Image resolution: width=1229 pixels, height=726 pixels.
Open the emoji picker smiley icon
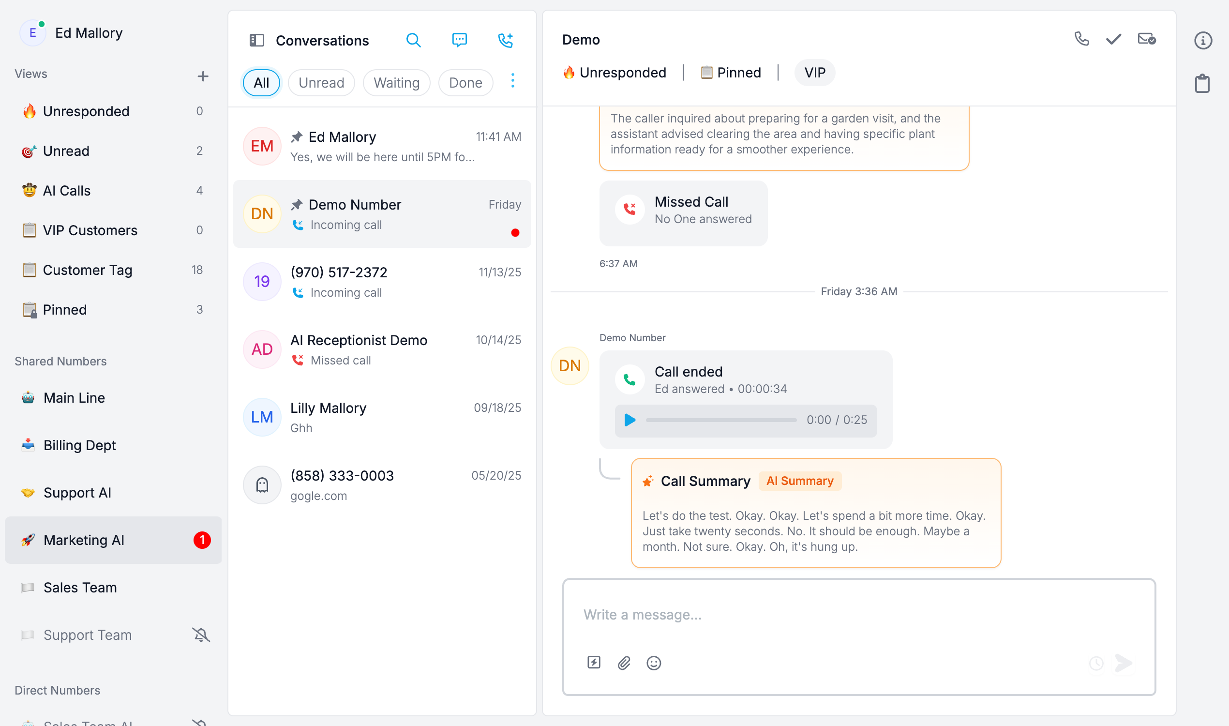(653, 663)
